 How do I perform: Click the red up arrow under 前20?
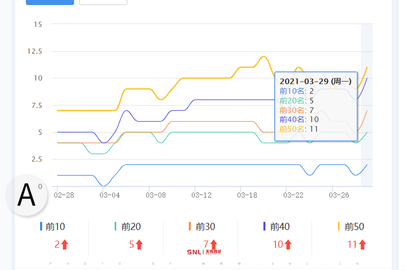139,245
